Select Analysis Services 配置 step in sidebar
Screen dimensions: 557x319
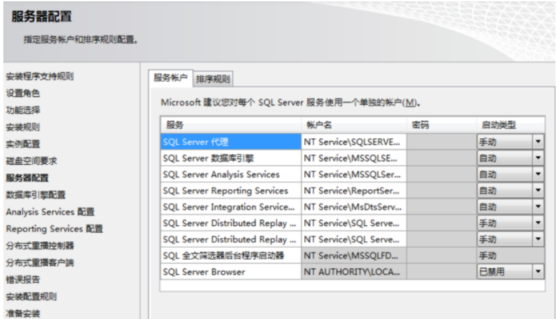click(50, 212)
